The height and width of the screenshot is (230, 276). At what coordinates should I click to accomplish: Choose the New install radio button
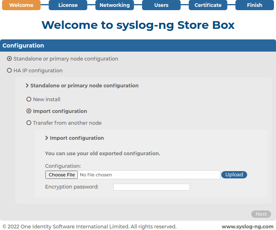(29, 99)
